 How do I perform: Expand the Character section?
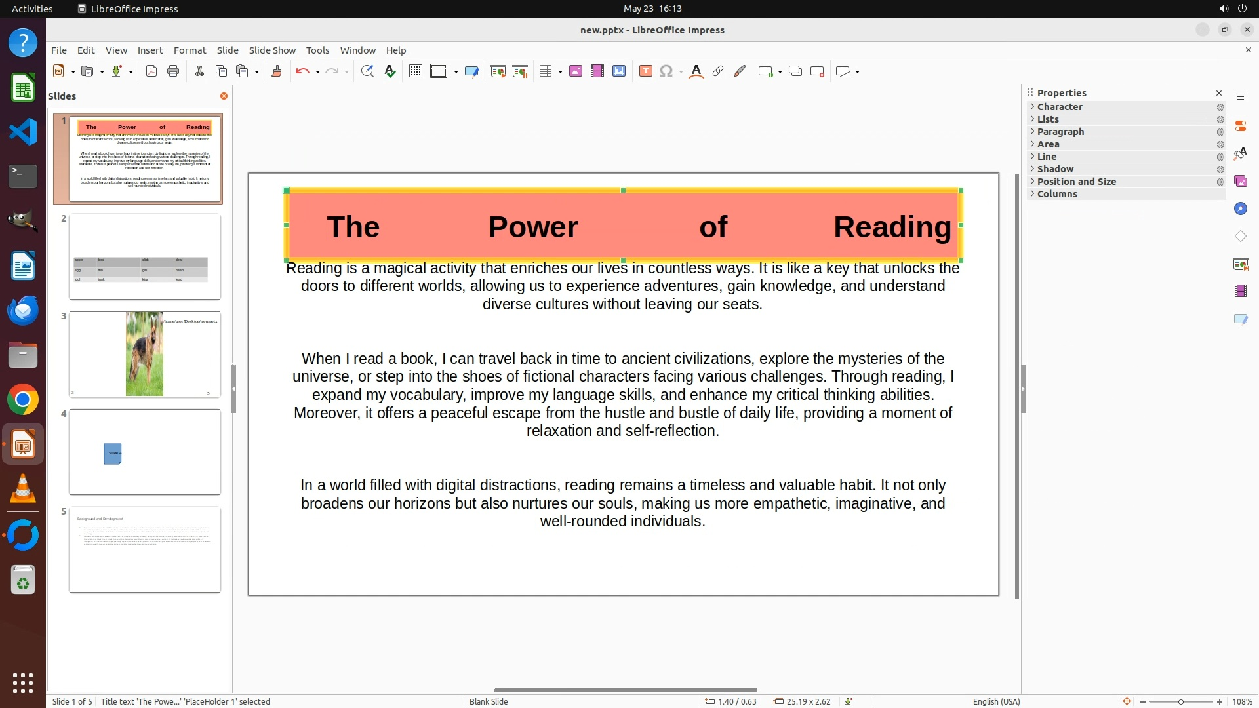1060,107
